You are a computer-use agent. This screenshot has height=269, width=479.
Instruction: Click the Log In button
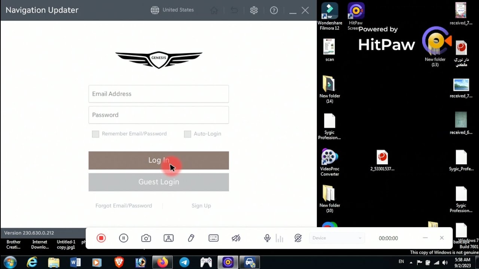tap(159, 160)
